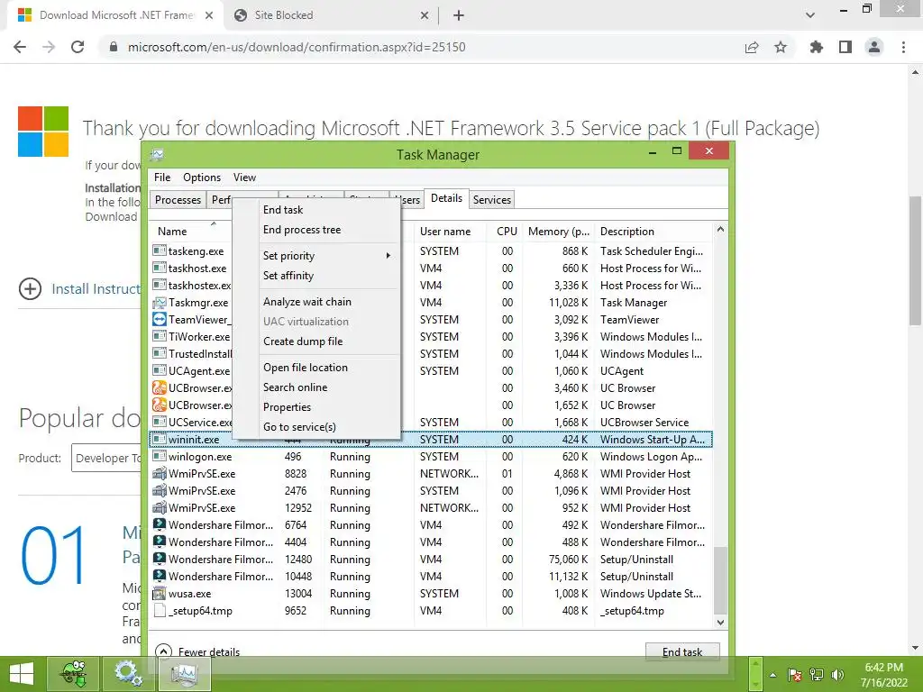Open volume control in system tray
923x692 pixels.
pyautogui.click(x=837, y=675)
